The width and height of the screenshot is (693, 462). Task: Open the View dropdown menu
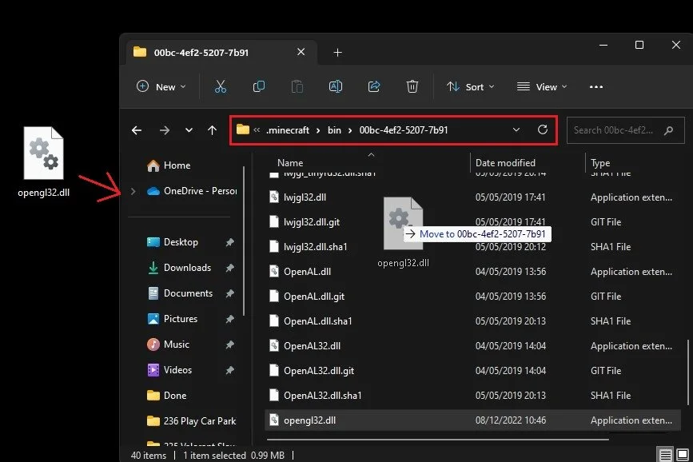pyautogui.click(x=541, y=86)
